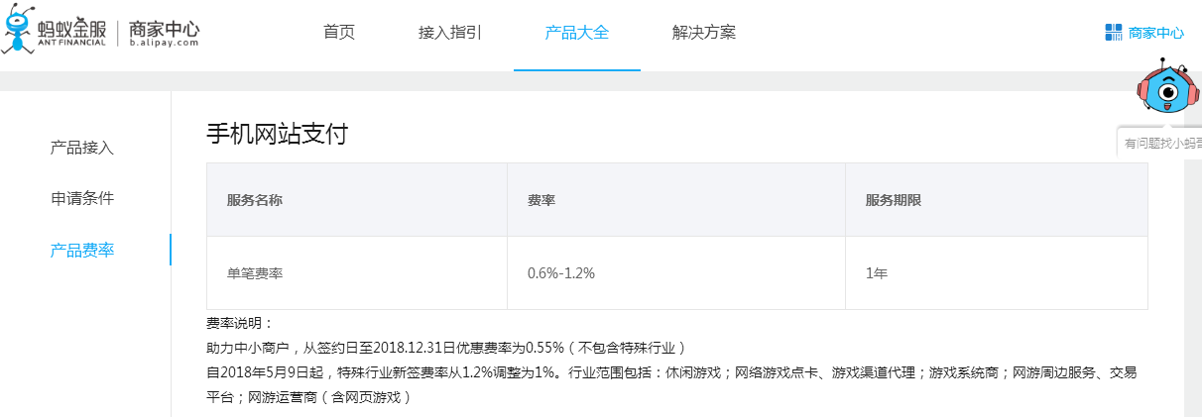Viewport: 1202px width, 417px height.
Task: Click the 商家中心 link at top right
Action: [1155, 33]
